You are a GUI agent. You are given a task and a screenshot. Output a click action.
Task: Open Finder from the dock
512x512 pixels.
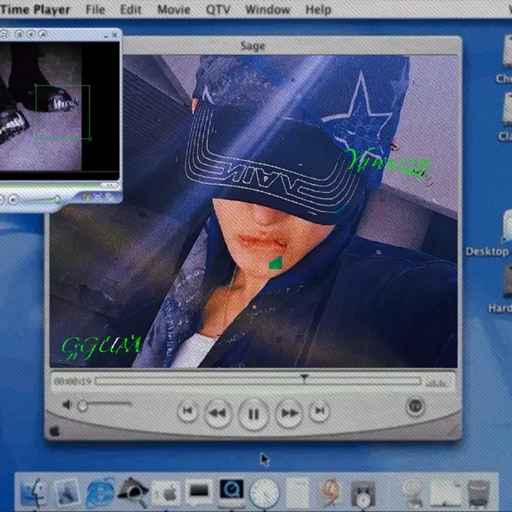point(34,493)
